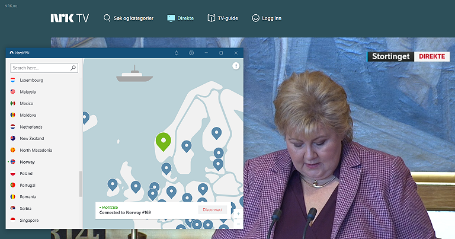Click the Portugal flag icon
Image resolution: width=455 pixels, height=239 pixels.
click(x=13, y=185)
